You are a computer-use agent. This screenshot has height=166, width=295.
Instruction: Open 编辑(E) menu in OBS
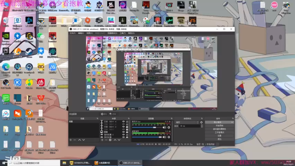(81, 33)
